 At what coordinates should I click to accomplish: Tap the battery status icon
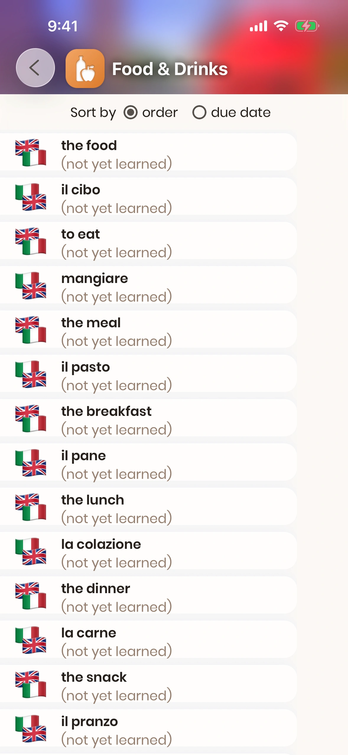pos(307,26)
